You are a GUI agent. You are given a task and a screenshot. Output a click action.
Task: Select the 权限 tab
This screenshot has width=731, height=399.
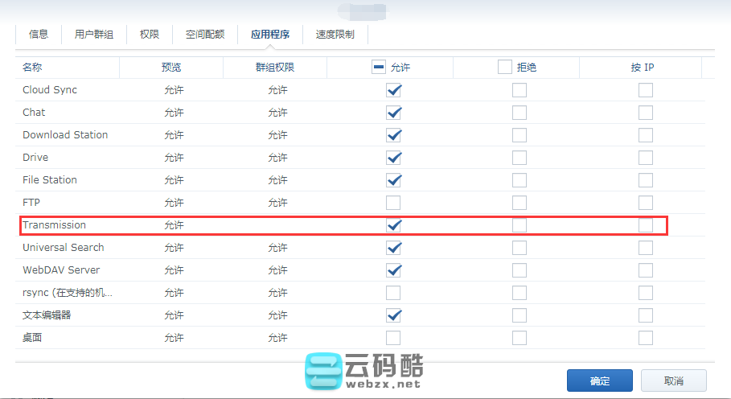click(149, 35)
